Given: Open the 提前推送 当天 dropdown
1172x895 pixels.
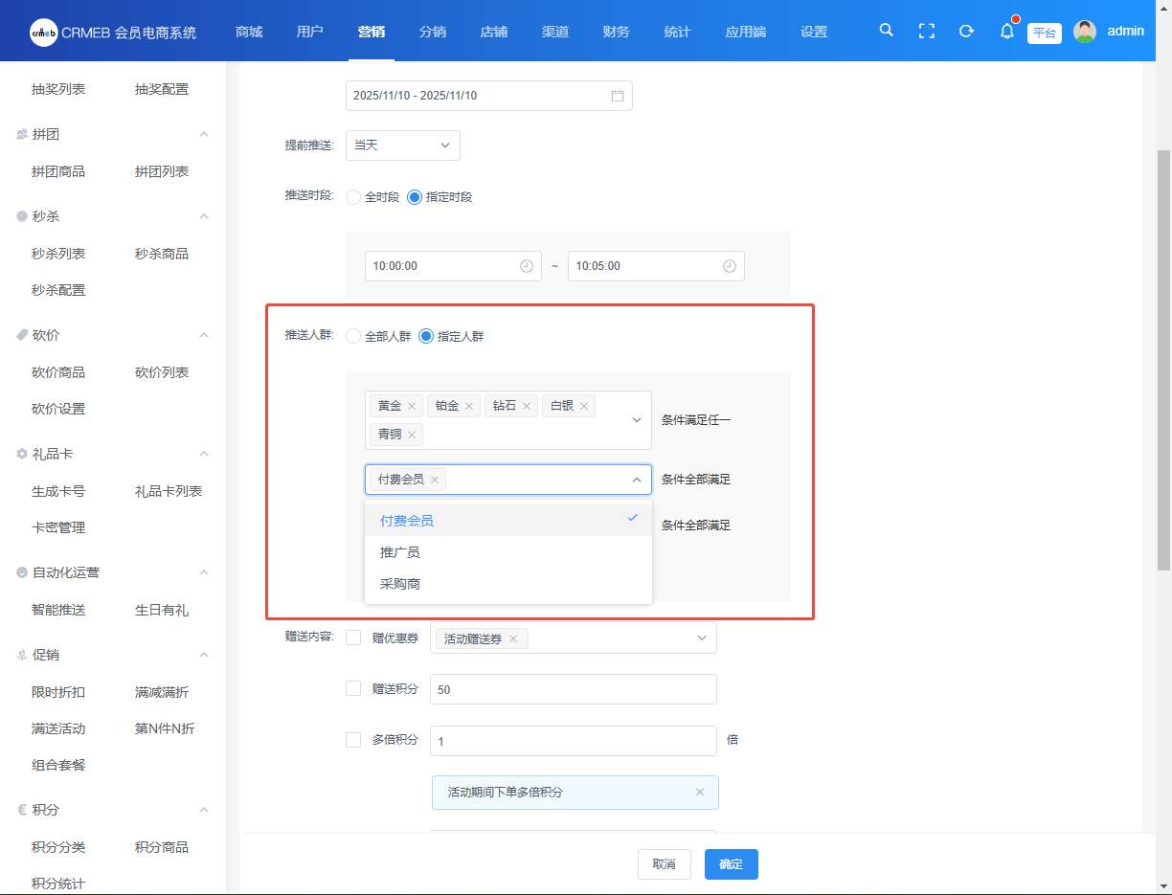Looking at the screenshot, I should pyautogui.click(x=402, y=145).
